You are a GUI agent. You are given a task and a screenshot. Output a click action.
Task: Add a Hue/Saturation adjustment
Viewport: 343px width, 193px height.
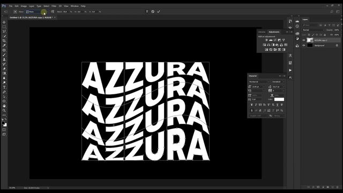(264, 45)
